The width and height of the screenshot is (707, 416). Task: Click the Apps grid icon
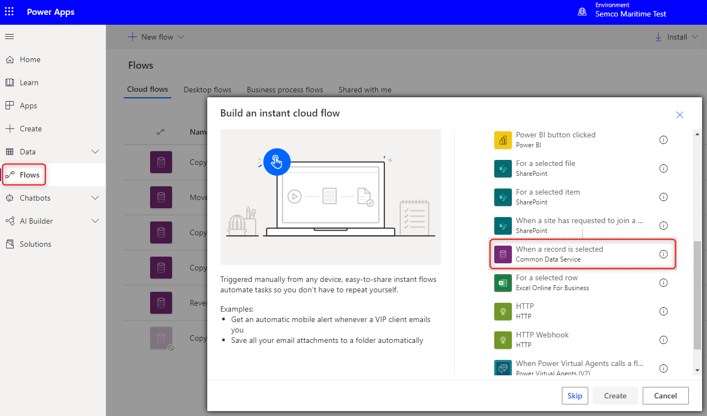click(9, 106)
